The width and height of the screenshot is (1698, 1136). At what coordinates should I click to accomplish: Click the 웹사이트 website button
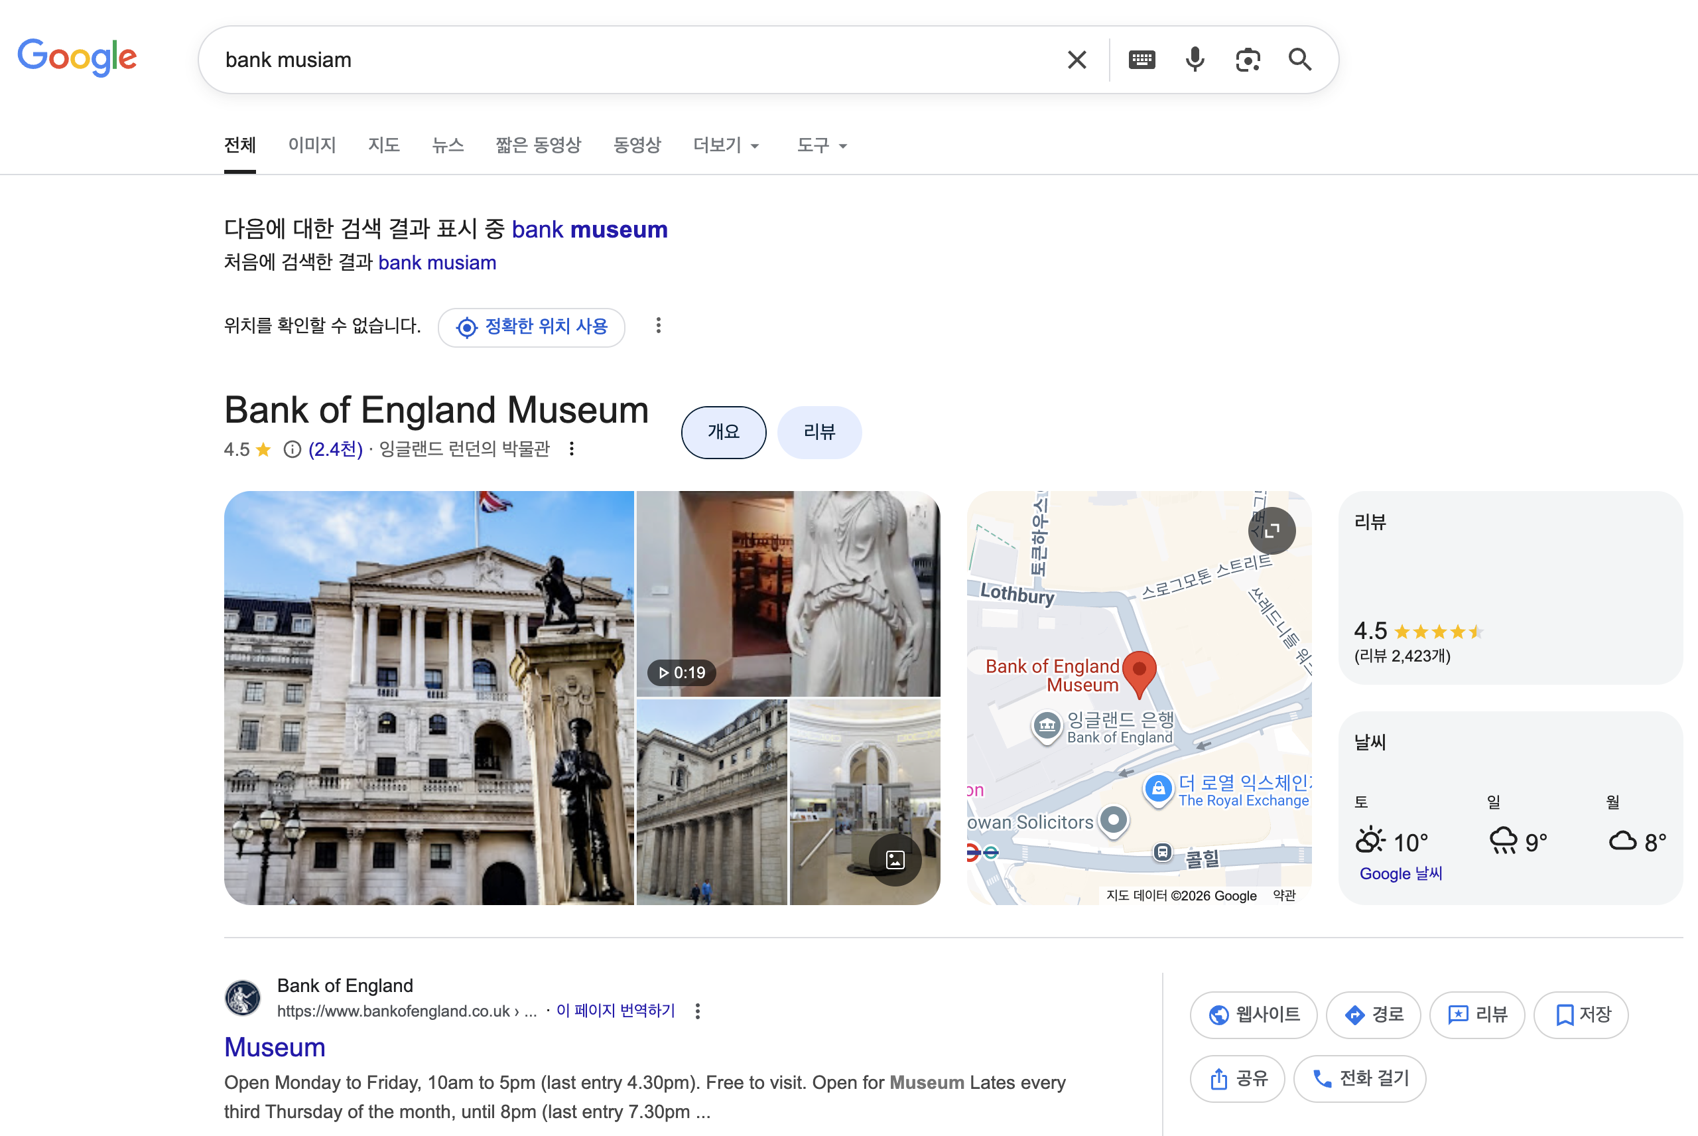coord(1254,1015)
